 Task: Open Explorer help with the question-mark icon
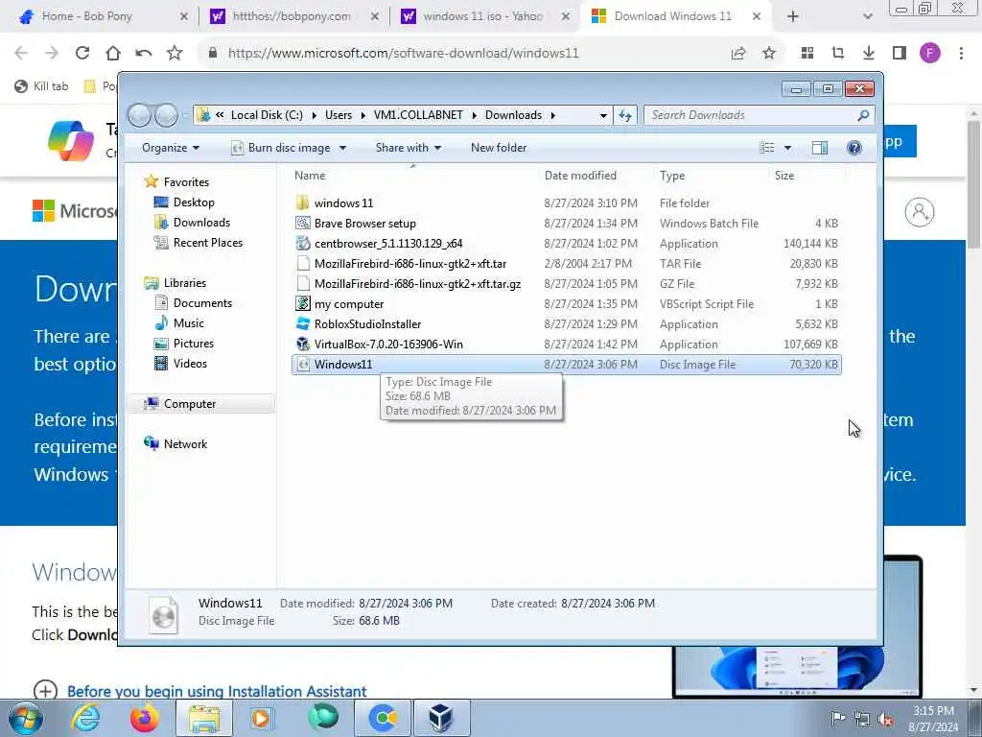[x=853, y=148]
